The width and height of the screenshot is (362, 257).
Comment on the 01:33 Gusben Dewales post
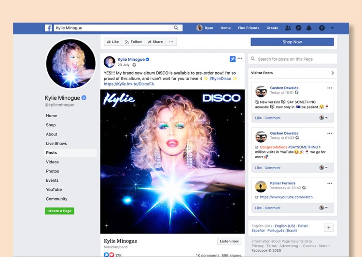[272, 168]
